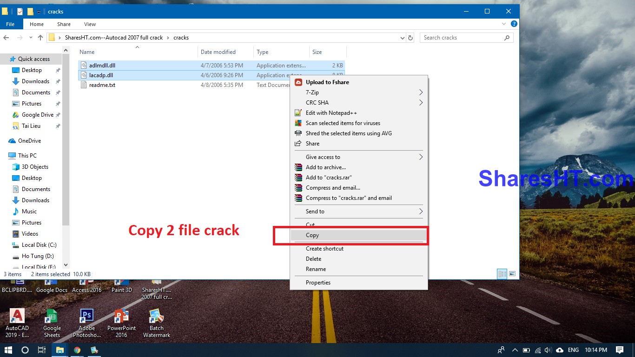Open Quick Access Toolbar customize dropdown
This screenshot has height=357, width=635.
pos(39,12)
